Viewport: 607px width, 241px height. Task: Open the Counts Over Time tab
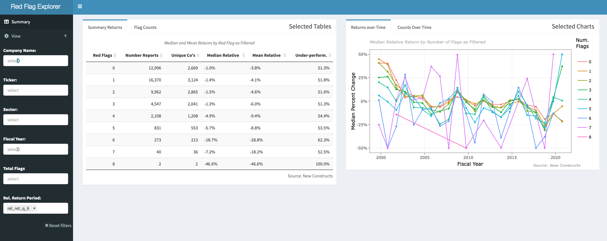coord(414,28)
